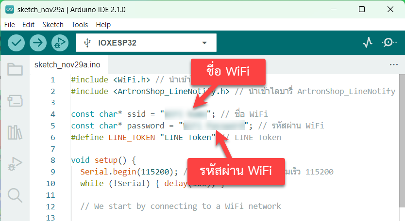This screenshot has width=405, height=221.
Task: Open the Edit menu
Action: (28, 25)
